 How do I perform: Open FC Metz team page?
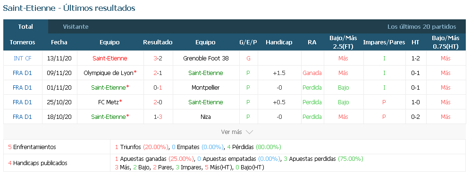tap(109, 102)
